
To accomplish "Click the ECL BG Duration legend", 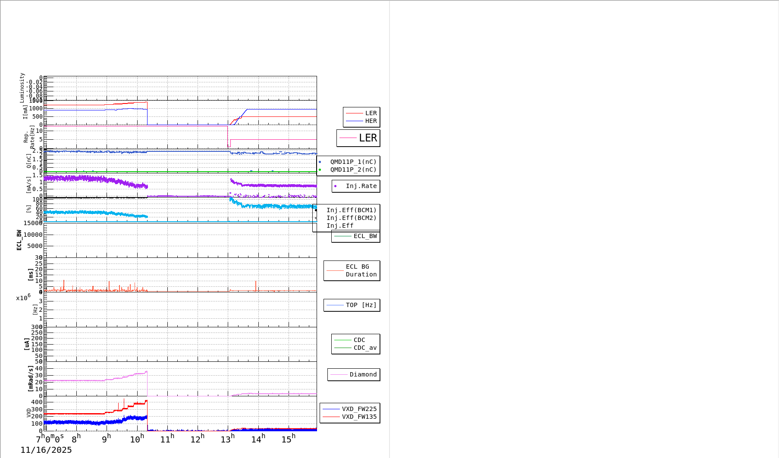I will 352,270.
